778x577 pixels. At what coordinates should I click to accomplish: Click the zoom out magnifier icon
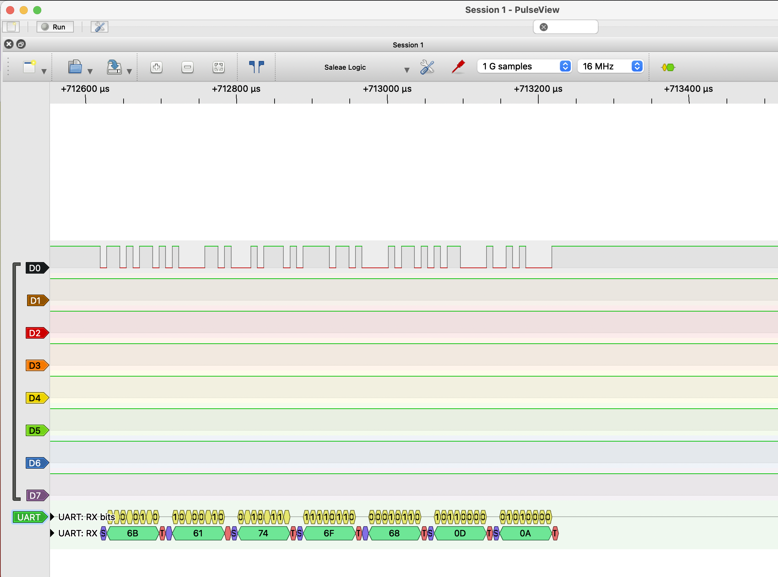click(x=188, y=67)
